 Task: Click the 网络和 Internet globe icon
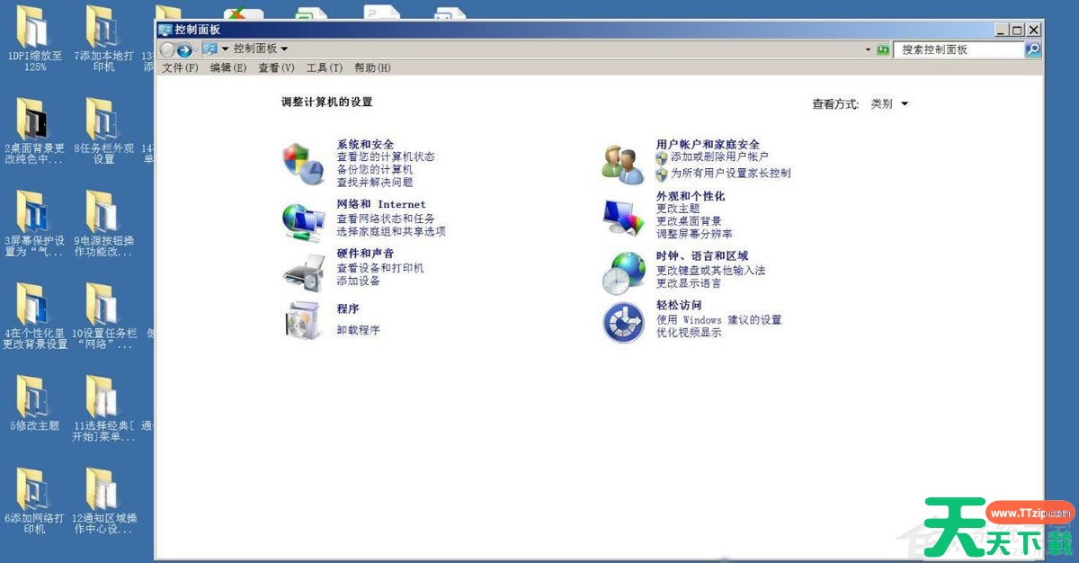pyautogui.click(x=303, y=219)
